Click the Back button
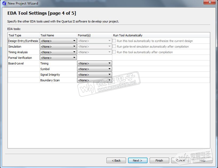Viewport: 218px width, 168px height. pyautogui.click(x=116, y=161)
